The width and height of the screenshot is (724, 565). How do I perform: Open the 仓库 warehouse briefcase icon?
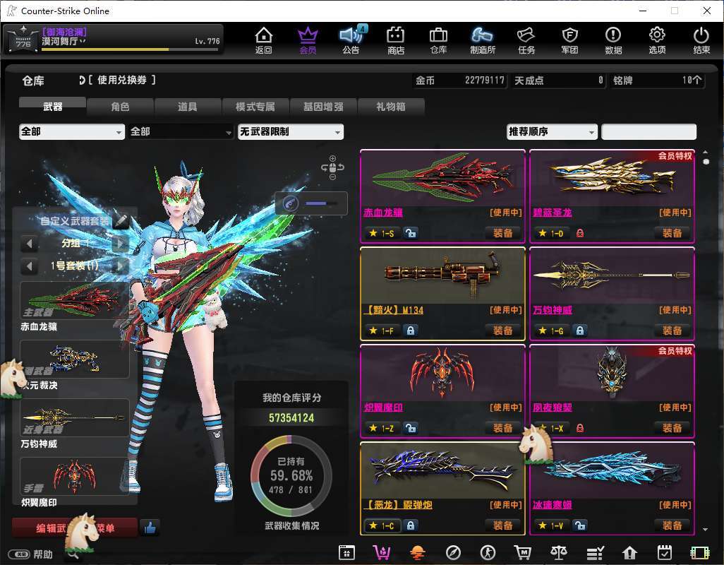coord(438,40)
